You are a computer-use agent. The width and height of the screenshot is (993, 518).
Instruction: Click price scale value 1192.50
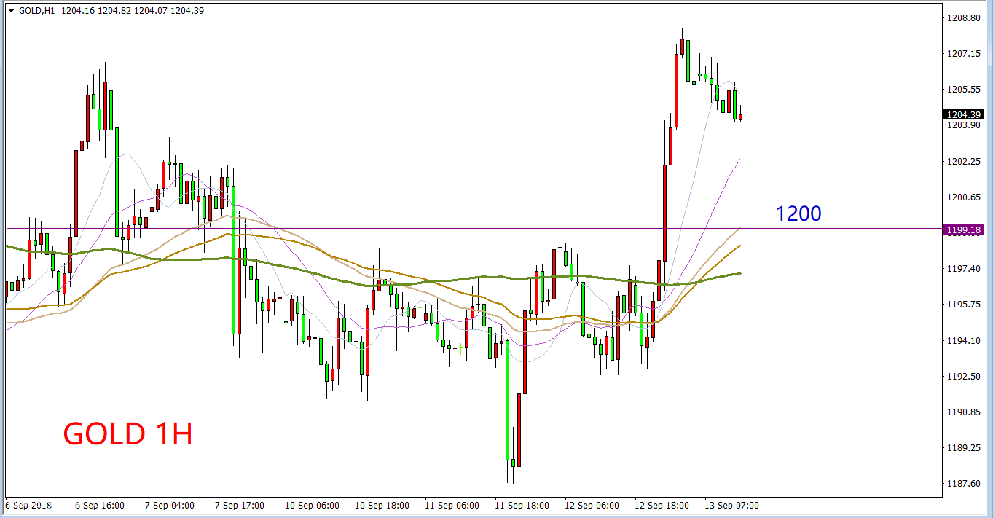964,376
